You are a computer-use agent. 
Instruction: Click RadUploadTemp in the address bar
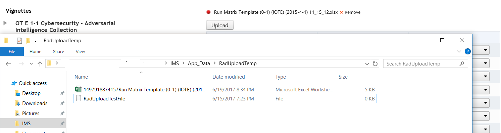(x=238, y=63)
